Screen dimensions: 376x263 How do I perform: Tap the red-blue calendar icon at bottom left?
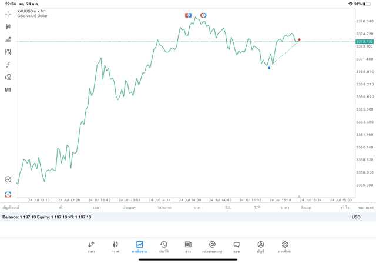click(x=8, y=194)
